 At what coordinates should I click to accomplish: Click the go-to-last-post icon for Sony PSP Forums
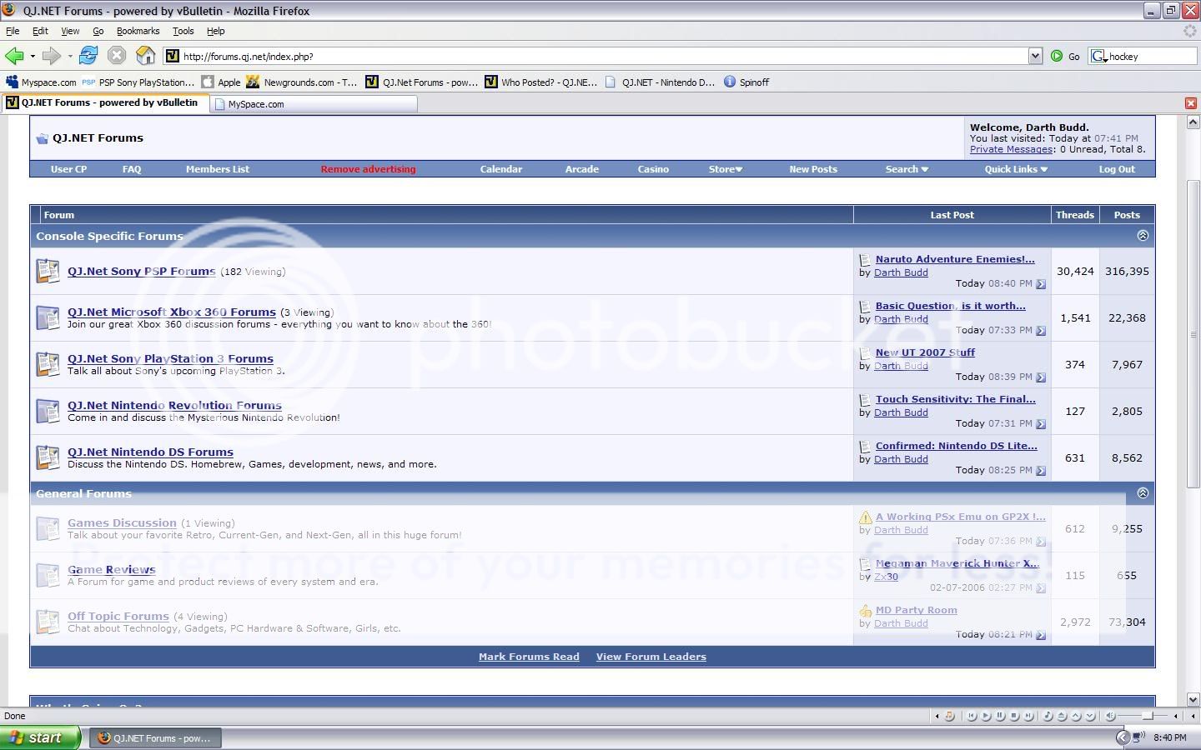[x=1040, y=284]
